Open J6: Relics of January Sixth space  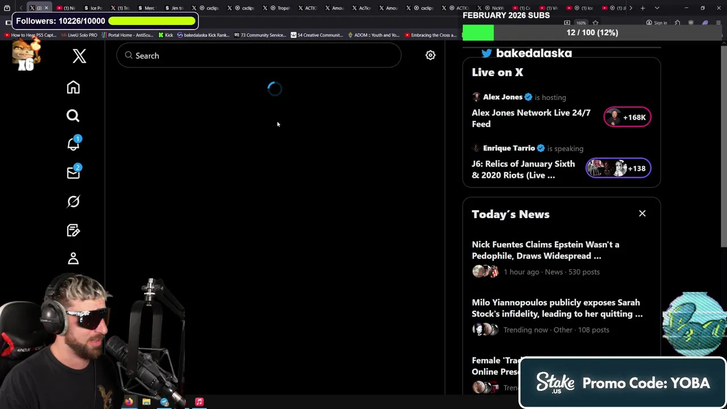pyautogui.click(x=523, y=169)
